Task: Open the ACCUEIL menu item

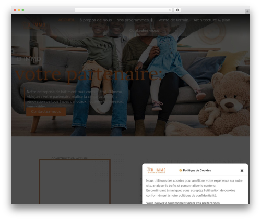Action: pyautogui.click(x=66, y=20)
